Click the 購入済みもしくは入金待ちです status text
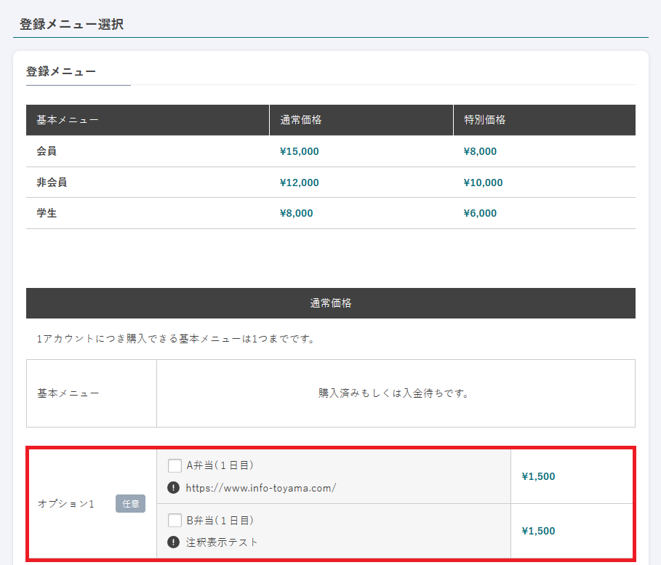Viewport: 661px width, 565px height. pyautogui.click(x=395, y=393)
